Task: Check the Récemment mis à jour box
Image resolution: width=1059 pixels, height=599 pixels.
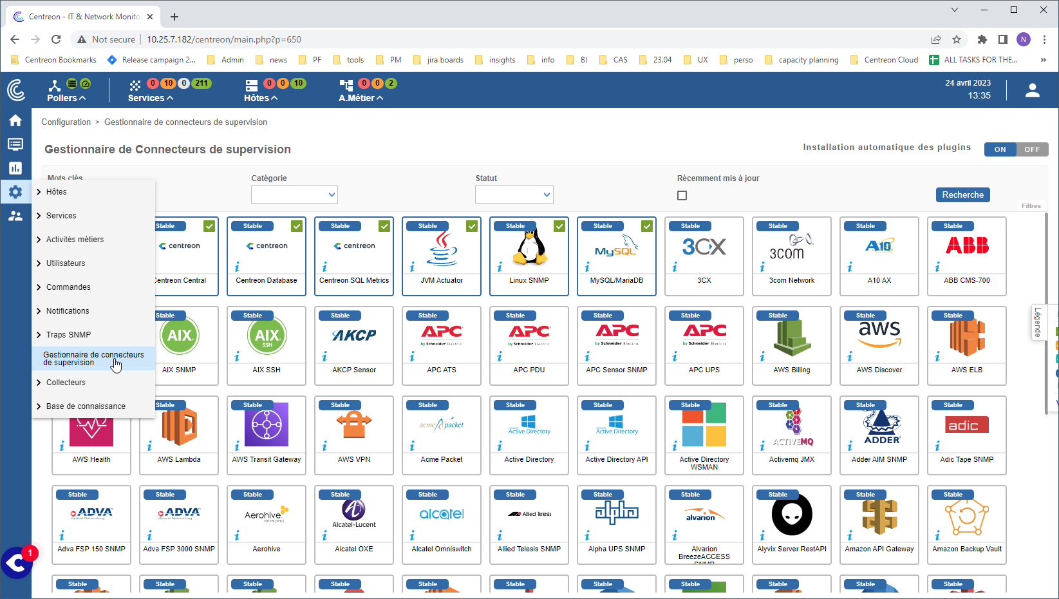Action: [x=682, y=195]
